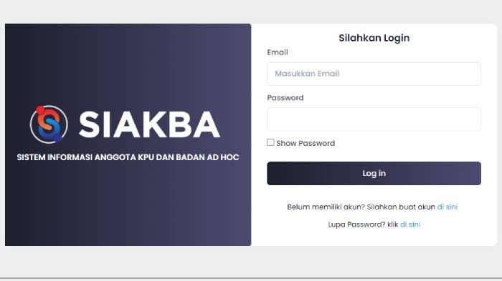Focus the Masukkan Email input field
The height and width of the screenshot is (281, 502).
(374, 74)
